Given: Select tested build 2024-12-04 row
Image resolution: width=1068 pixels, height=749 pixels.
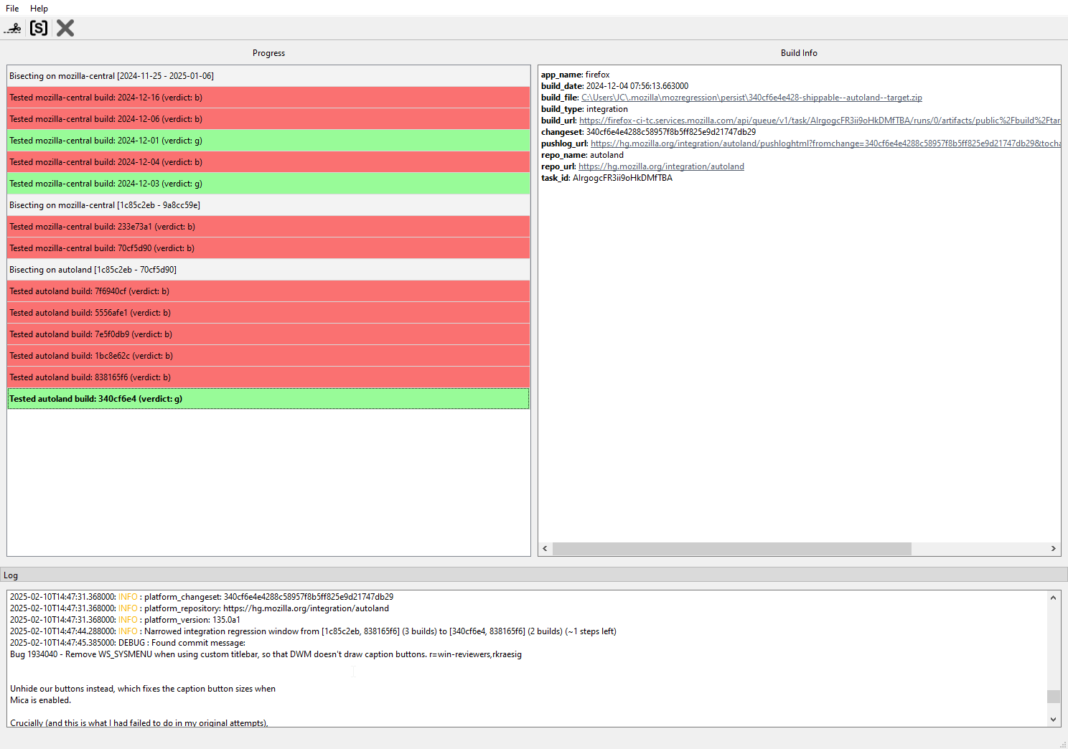Looking at the screenshot, I should [x=268, y=162].
